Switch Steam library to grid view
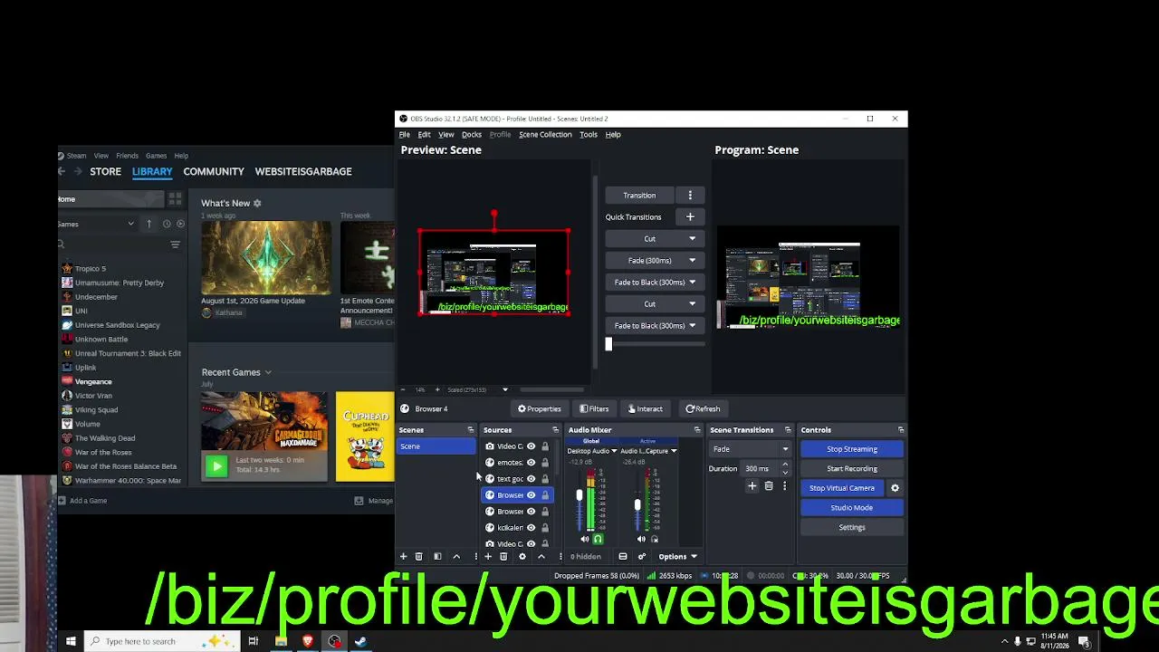 [175, 199]
